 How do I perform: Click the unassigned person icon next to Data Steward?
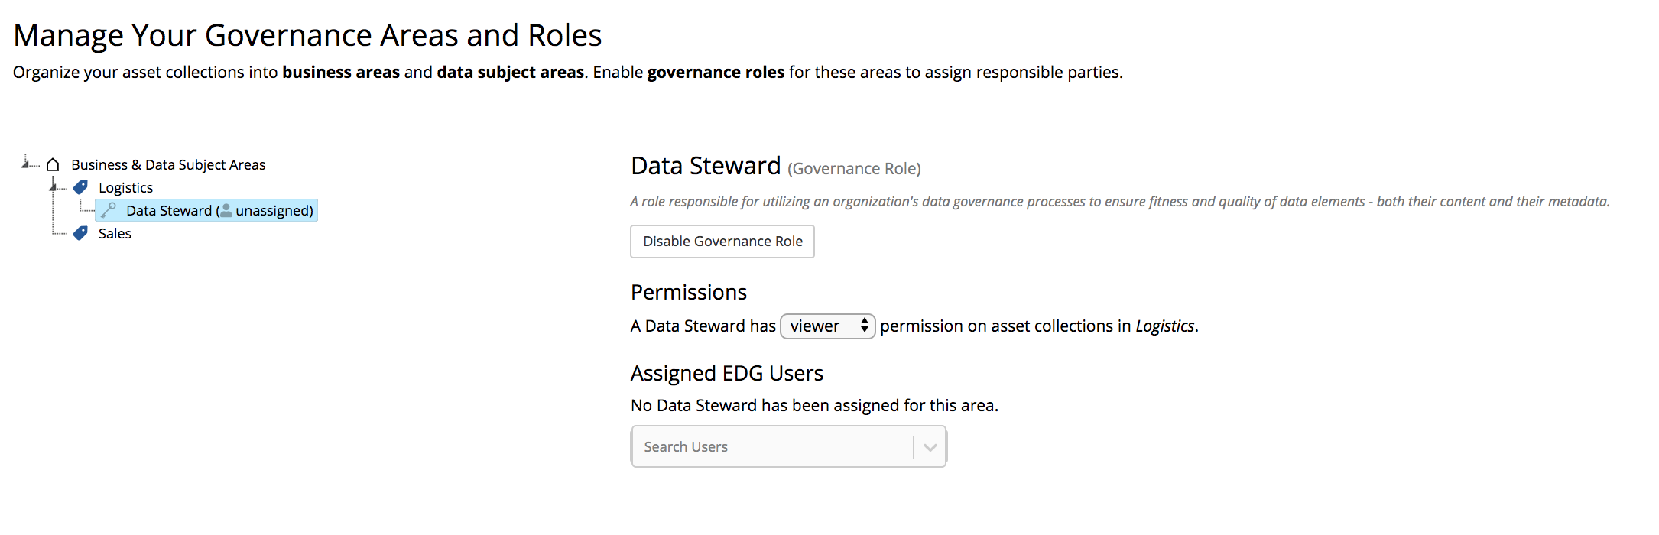[x=226, y=212]
